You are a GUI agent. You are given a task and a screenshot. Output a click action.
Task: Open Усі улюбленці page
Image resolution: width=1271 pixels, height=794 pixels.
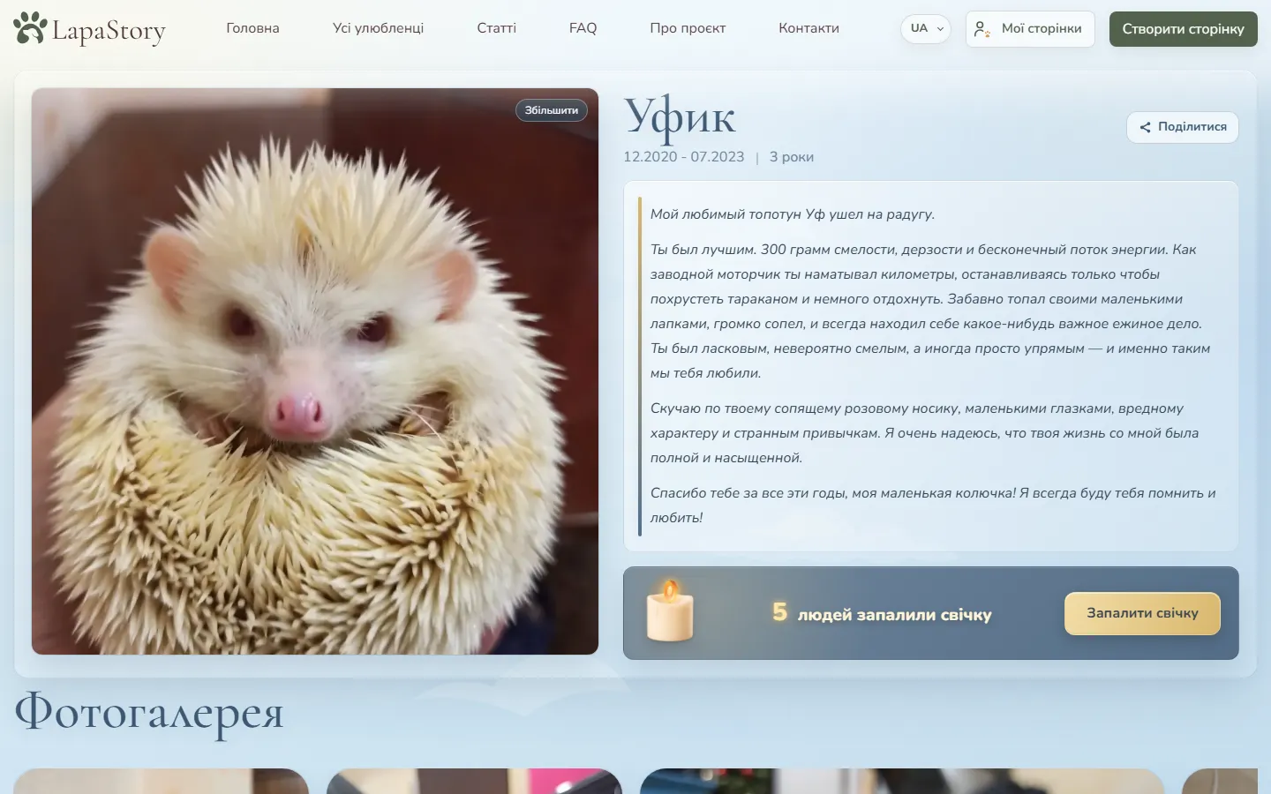(378, 28)
